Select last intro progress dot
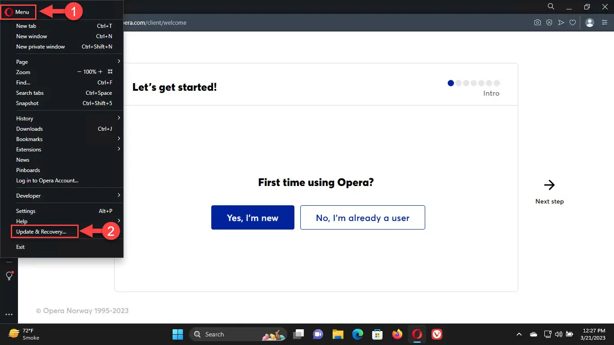The height and width of the screenshot is (345, 614). [x=497, y=83]
